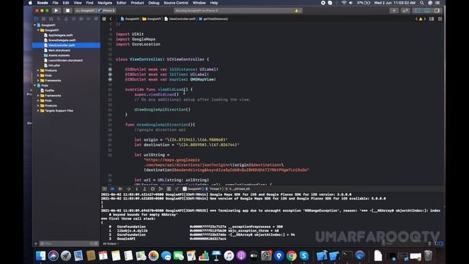The height and width of the screenshot is (264, 469).
Task: Toggle lblDistance outlet connection circle in gutter
Action: tap(110, 70)
